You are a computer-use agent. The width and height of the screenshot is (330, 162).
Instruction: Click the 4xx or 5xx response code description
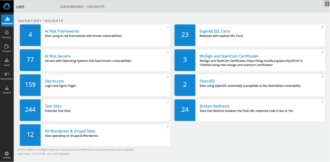click(x=246, y=111)
